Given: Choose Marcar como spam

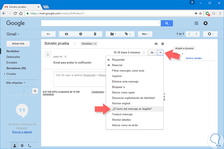Looking at the screenshot, I should coord(135,92).
